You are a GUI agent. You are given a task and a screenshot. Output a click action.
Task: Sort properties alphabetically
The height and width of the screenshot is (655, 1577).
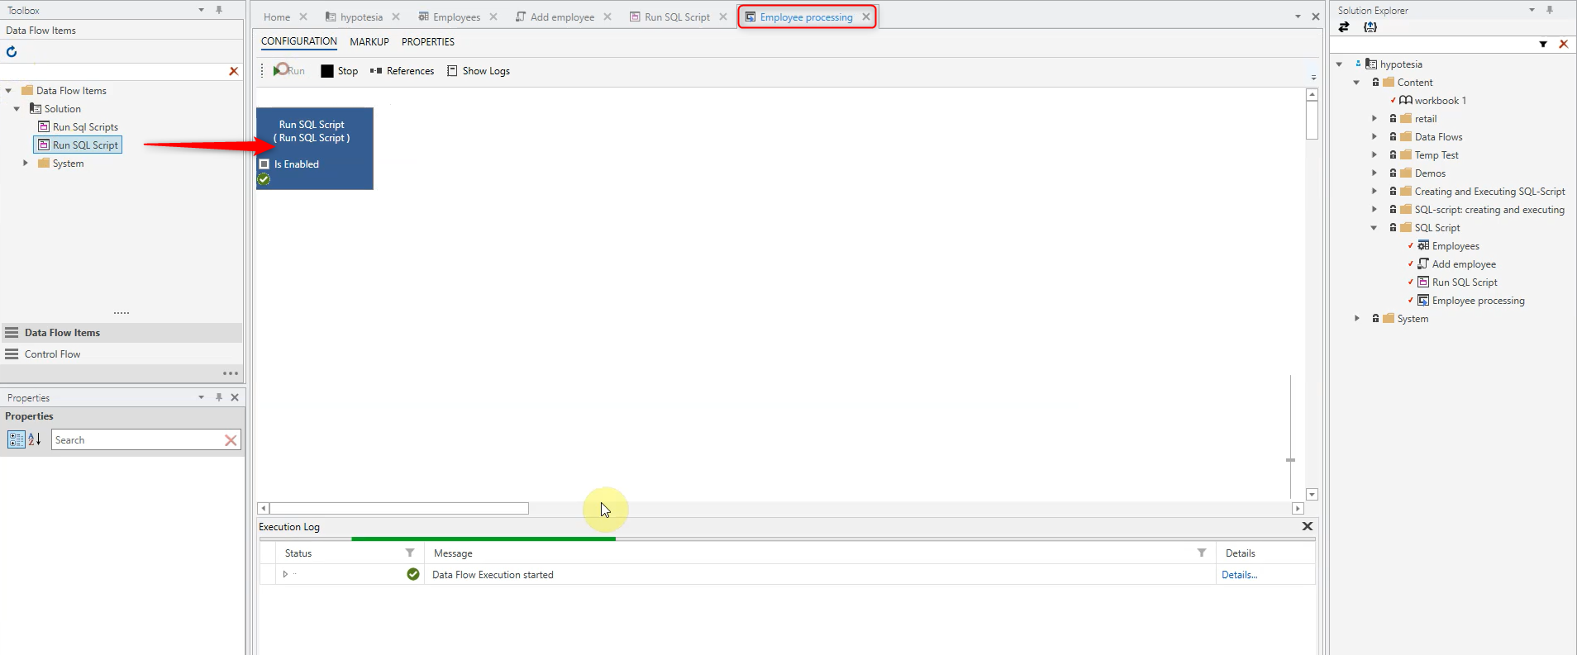tap(35, 440)
